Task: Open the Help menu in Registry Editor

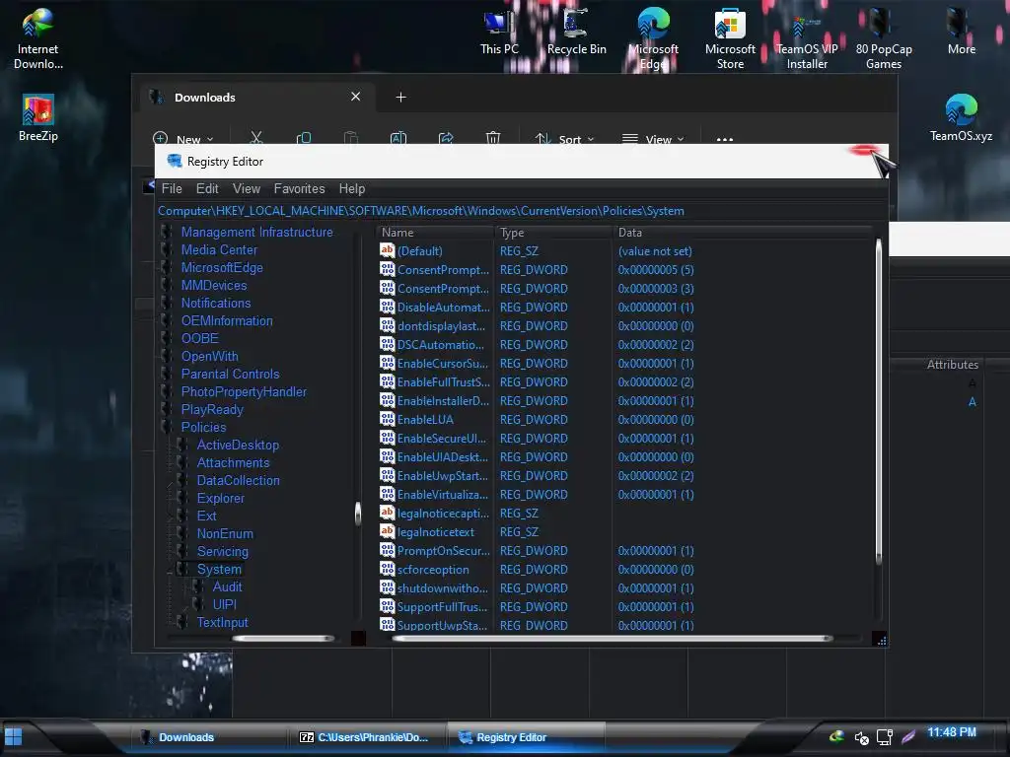Action: pos(352,188)
